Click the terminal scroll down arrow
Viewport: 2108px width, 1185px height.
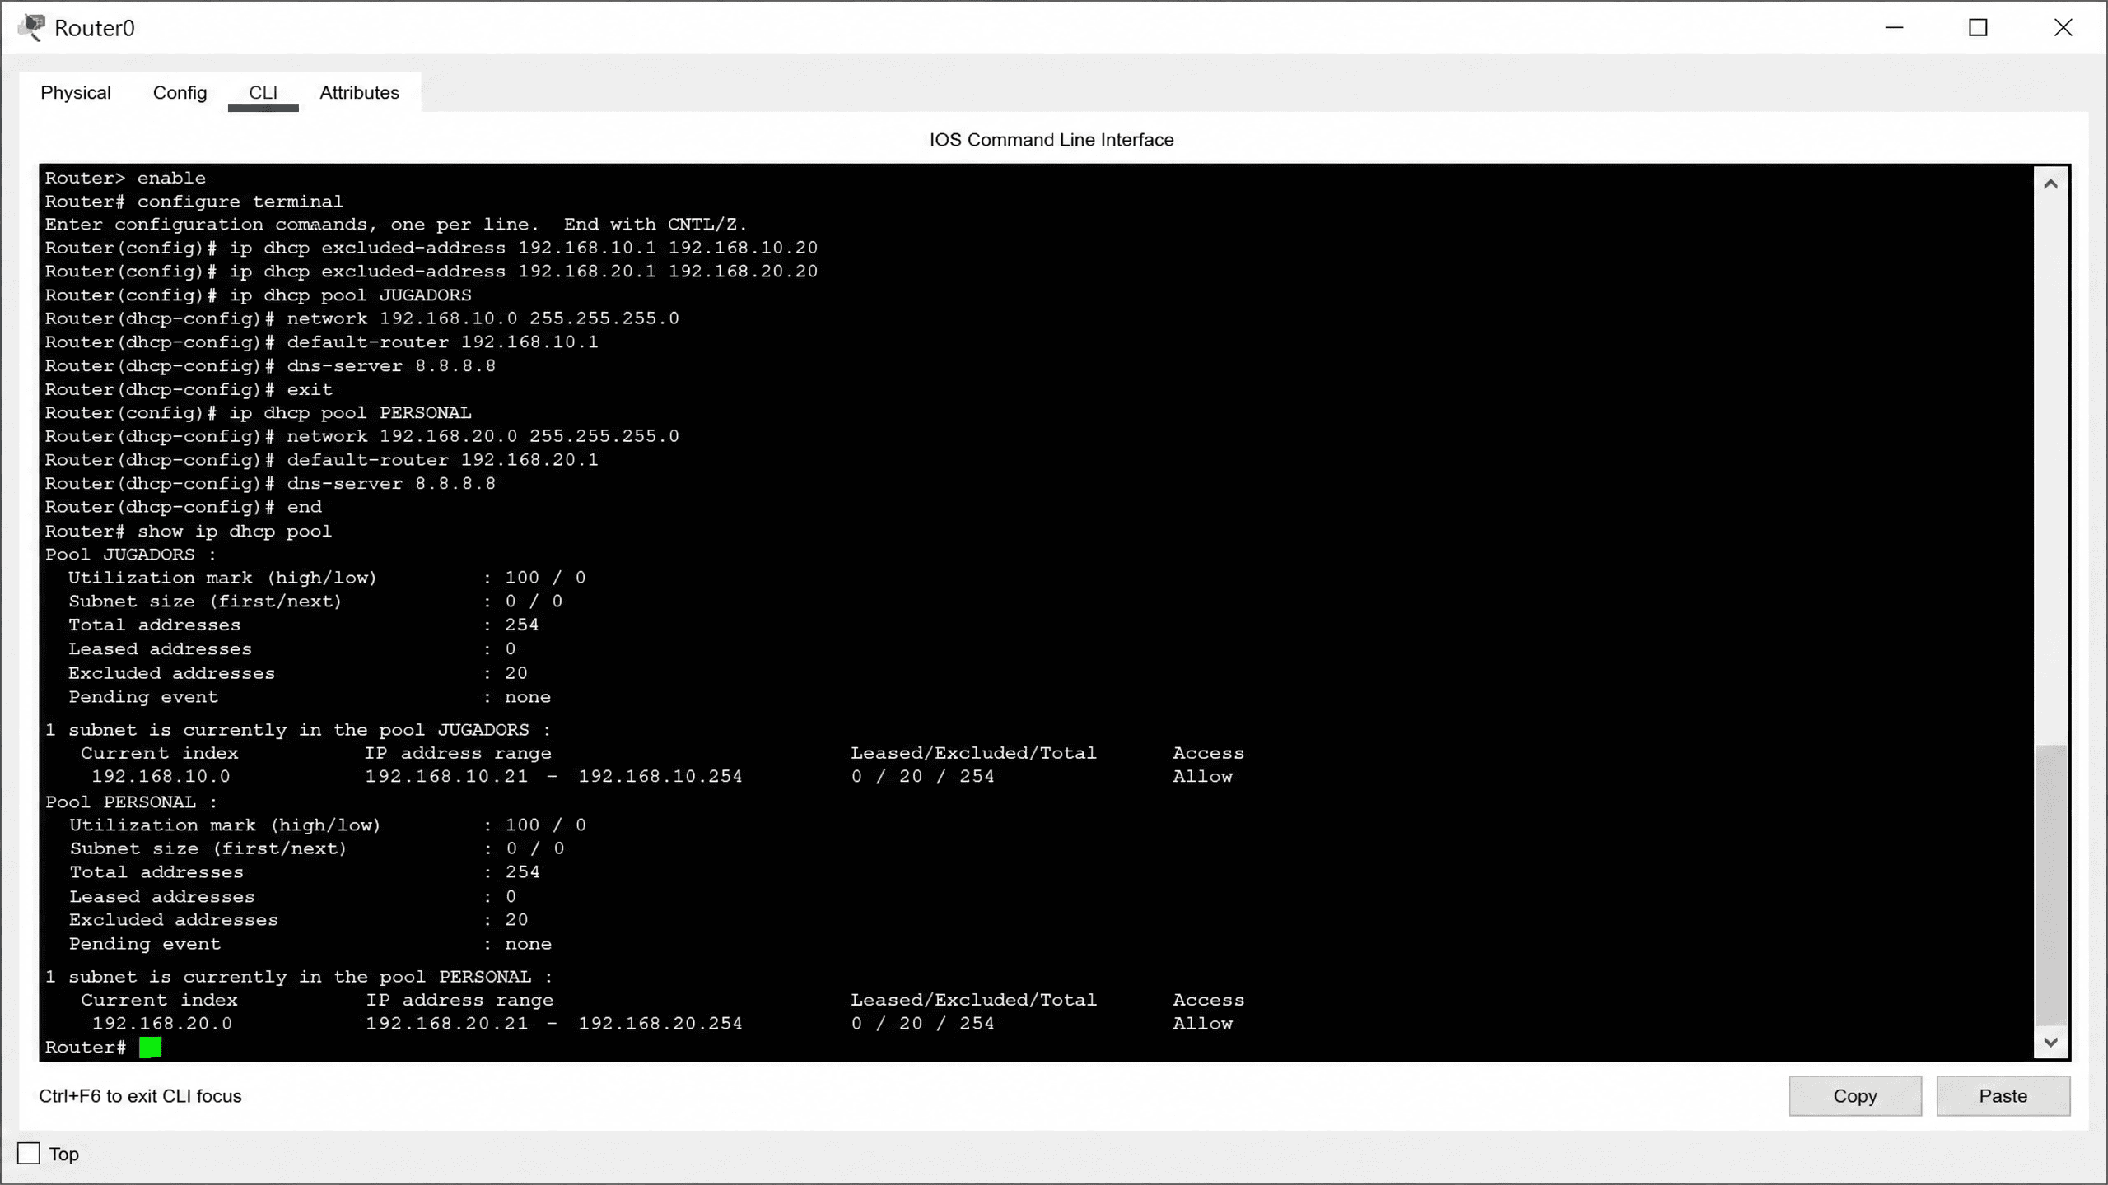tap(2050, 1042)
